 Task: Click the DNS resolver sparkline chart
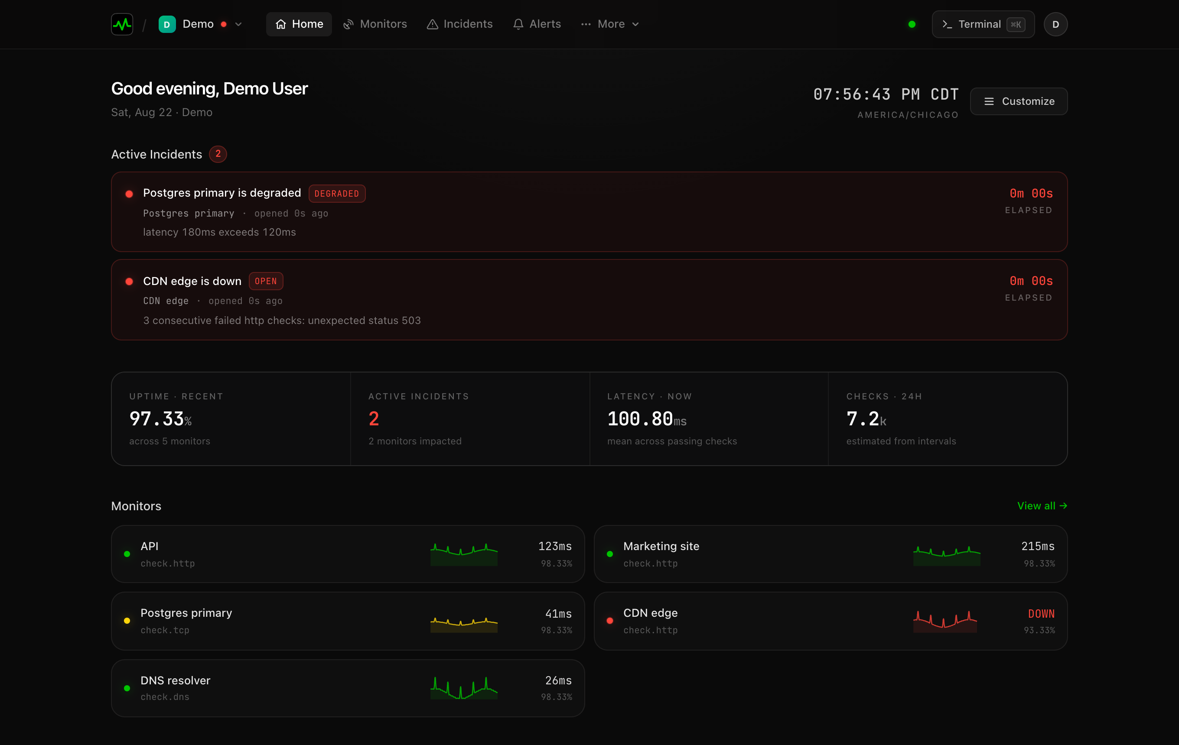(464, 688)
